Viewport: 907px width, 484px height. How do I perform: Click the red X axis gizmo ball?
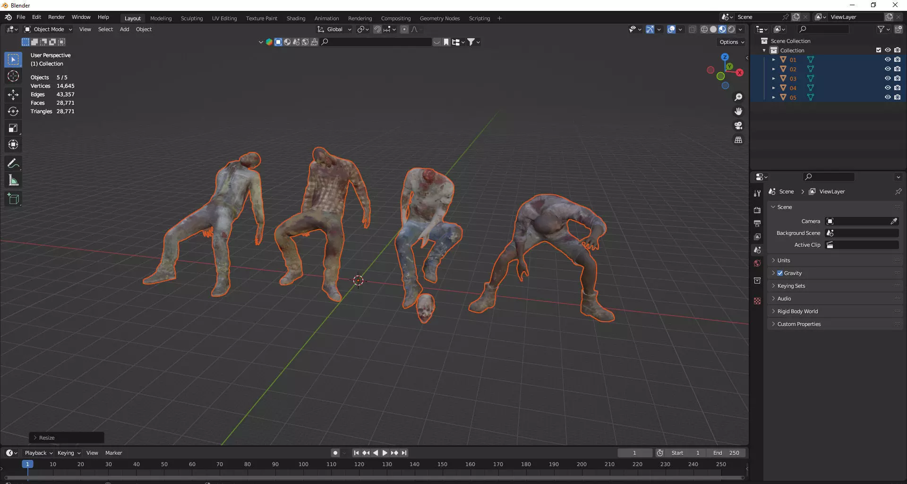pos(740,73)
